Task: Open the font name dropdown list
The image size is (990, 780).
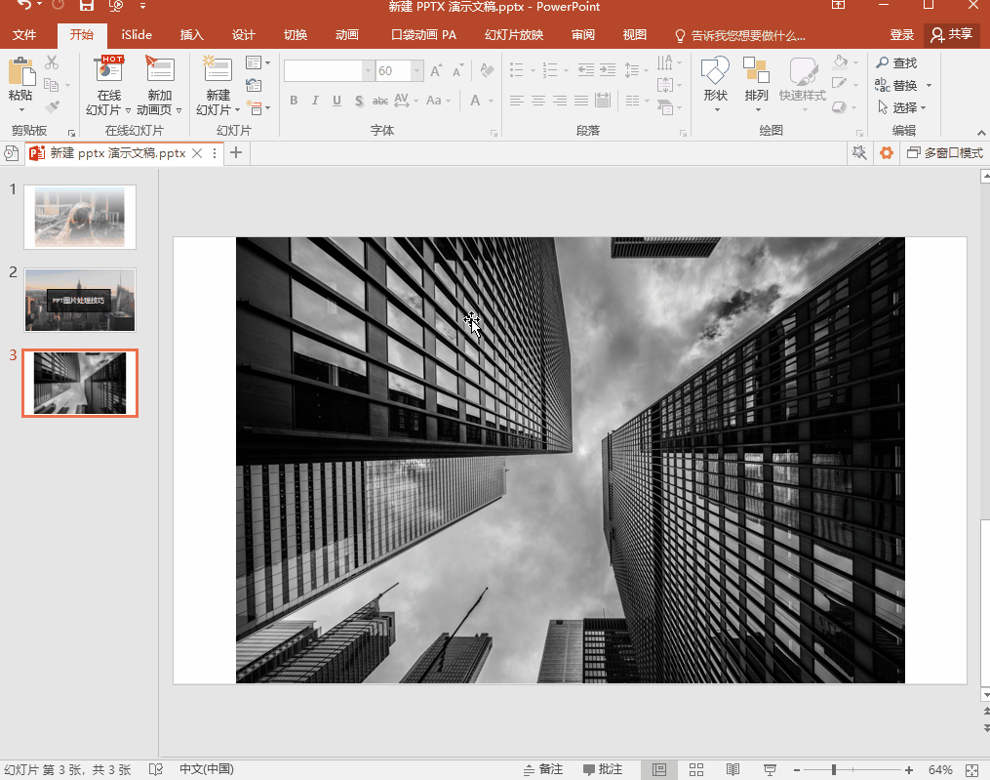Action: click(x=368, y=71)
